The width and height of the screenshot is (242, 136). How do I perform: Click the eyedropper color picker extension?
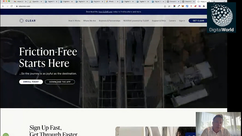tap(179, 6)
